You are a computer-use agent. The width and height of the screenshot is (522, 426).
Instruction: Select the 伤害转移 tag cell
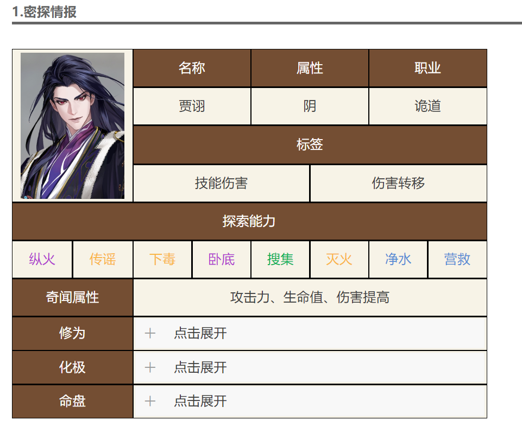point(399,183)
